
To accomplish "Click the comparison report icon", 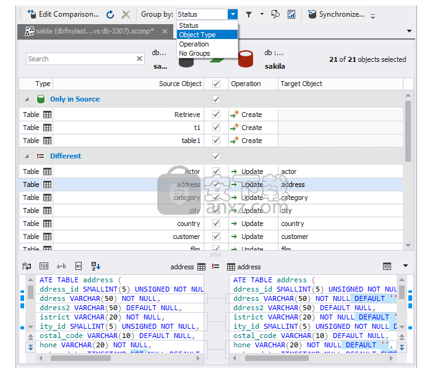I will point(291,14).
